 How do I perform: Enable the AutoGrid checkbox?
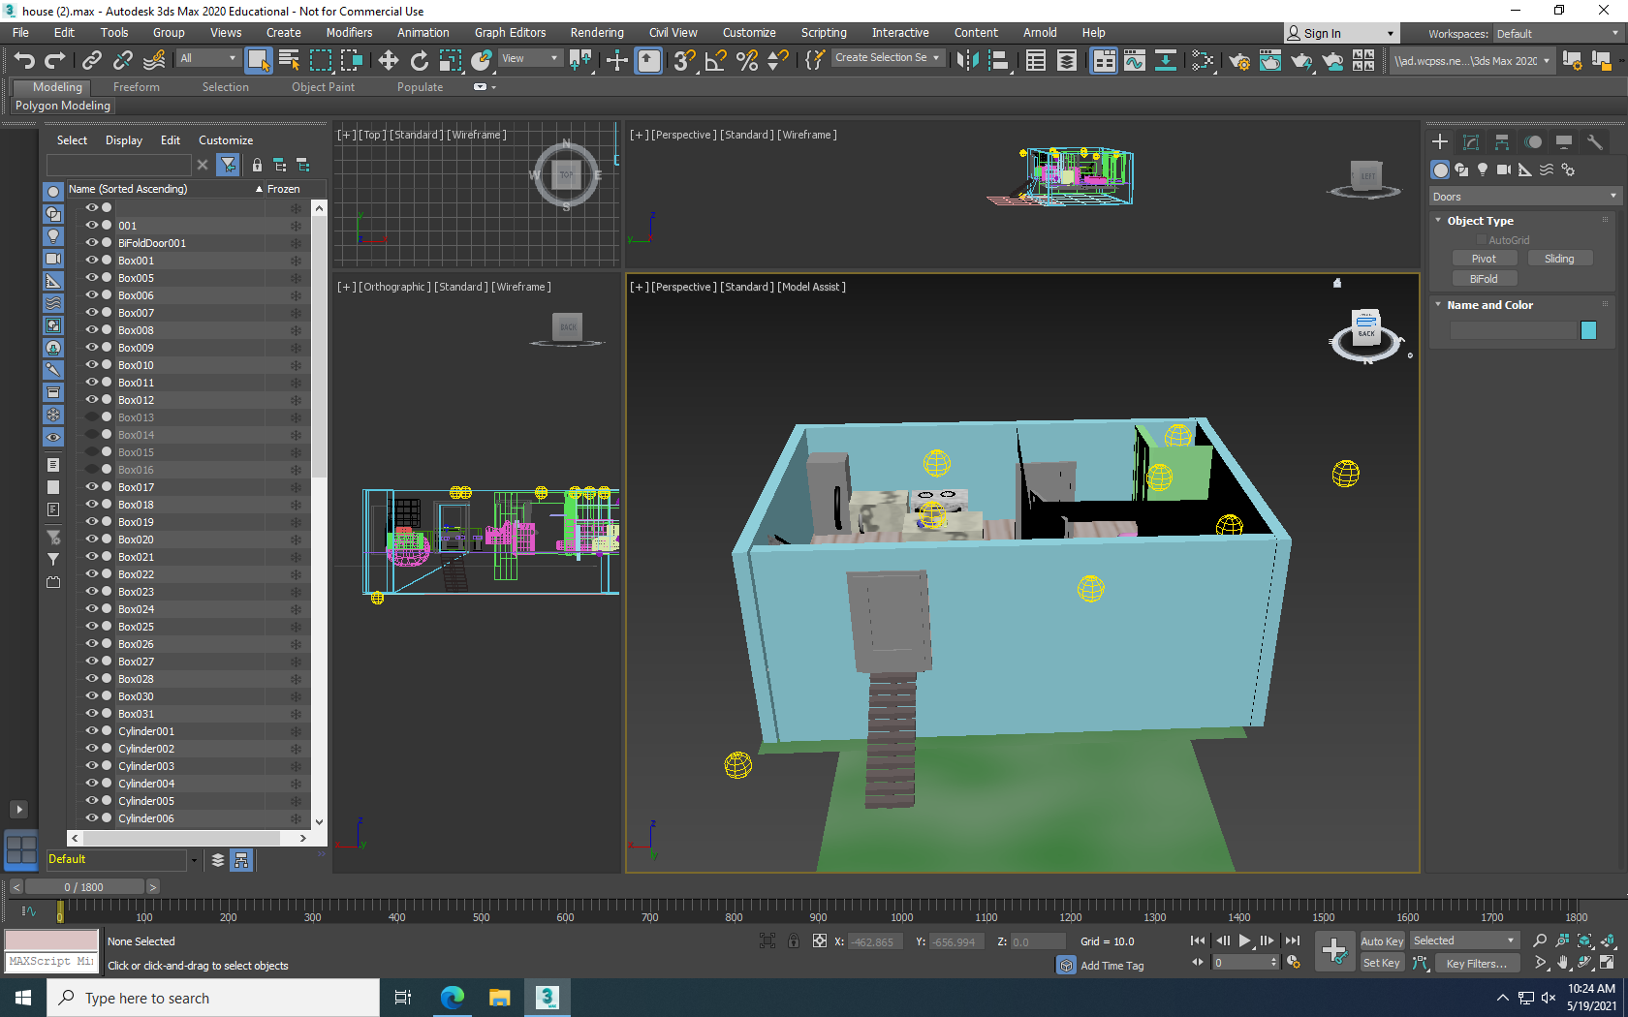click(1482, 240)
